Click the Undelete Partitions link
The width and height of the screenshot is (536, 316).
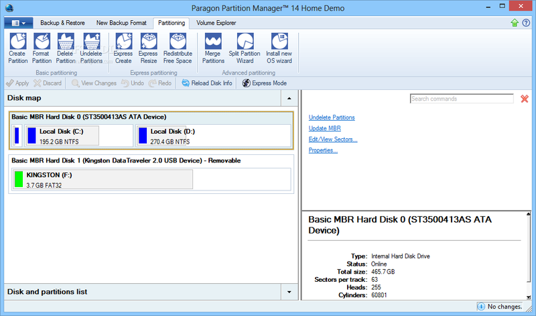[x=332, y=117]
